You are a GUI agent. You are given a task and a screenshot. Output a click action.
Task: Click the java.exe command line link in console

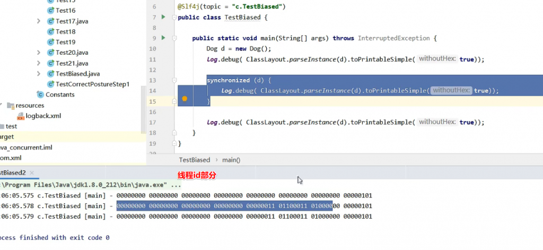pos(85,185)
